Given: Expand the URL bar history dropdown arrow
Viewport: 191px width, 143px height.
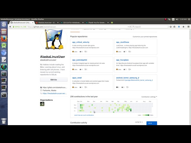Looking at the screenshot, I should click(128, 27).
